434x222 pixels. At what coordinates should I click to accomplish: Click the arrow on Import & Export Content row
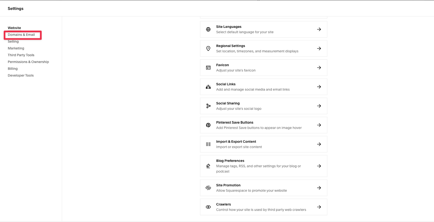[x=319, y=144]
